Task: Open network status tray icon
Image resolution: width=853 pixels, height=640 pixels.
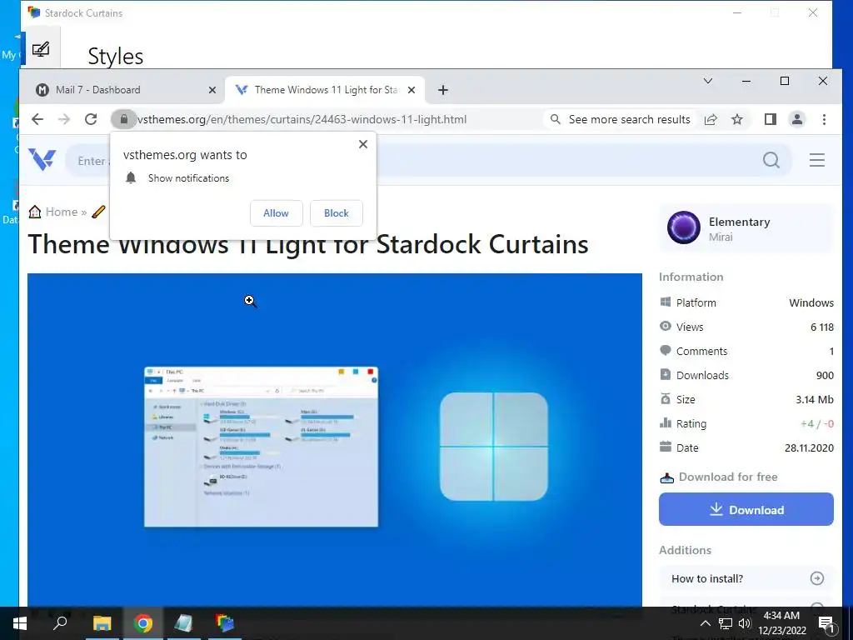Action: pos(726,623)
